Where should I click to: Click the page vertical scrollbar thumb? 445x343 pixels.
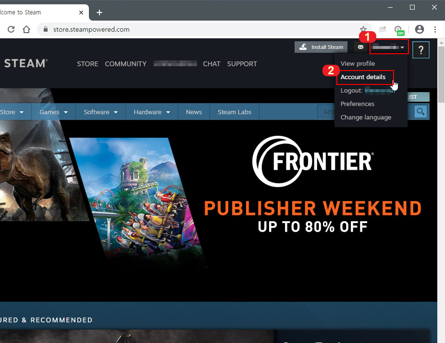click(441, 75)
